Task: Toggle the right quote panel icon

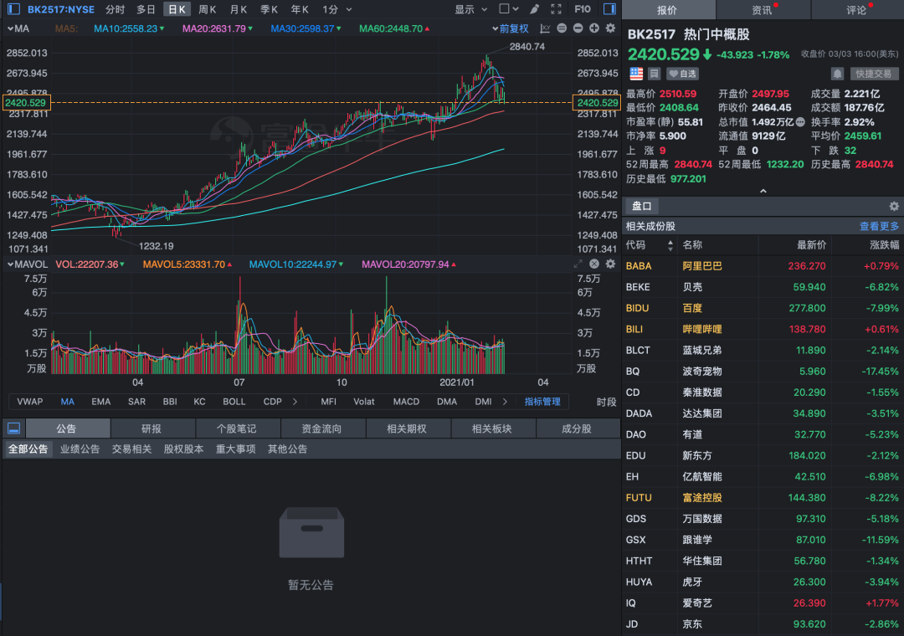Action: pyautogui.click(x=609, y=9)
